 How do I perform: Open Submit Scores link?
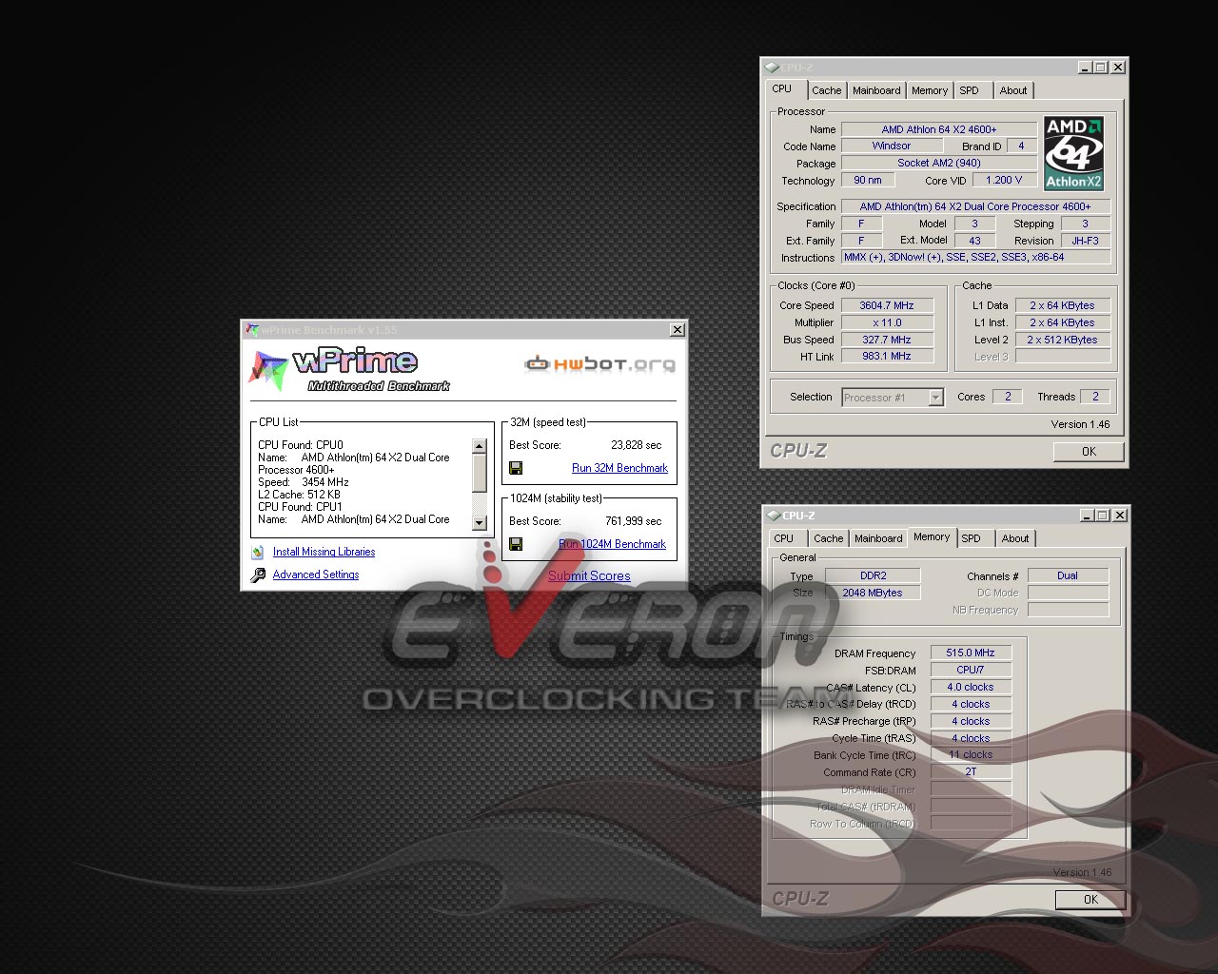[x=589, y=575]
